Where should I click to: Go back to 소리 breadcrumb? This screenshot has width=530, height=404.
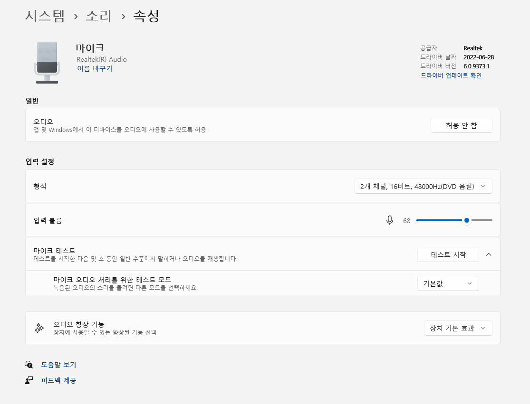[x=99, y=16]
